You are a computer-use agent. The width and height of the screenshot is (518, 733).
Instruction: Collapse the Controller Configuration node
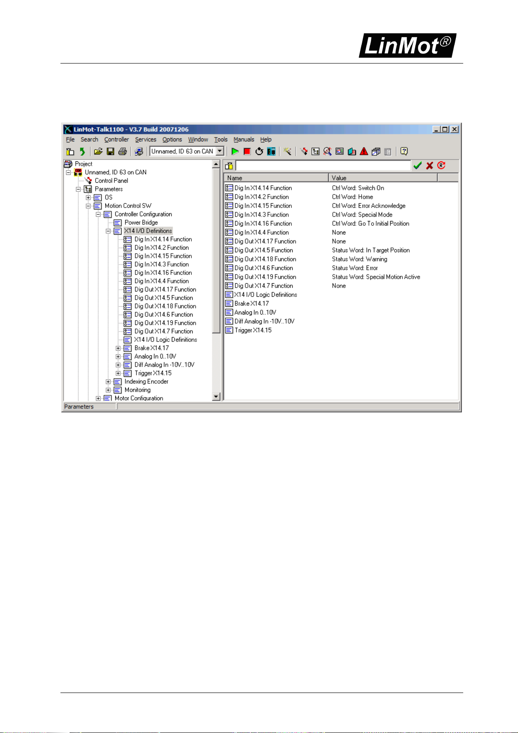98,214
